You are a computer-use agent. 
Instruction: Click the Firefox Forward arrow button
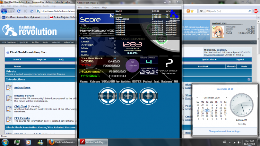[x=10, y=11]
